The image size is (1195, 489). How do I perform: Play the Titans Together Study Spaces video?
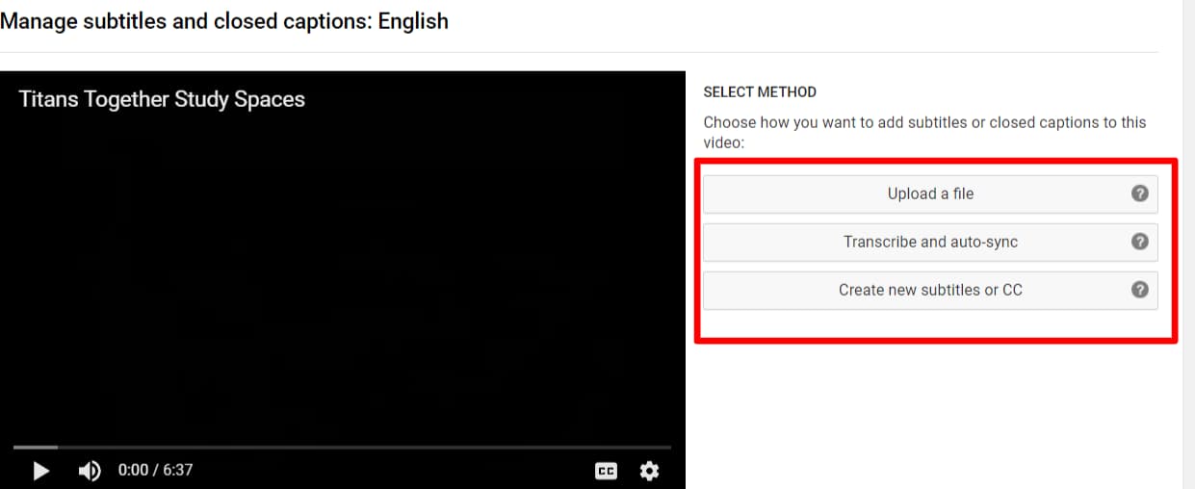(40, 471)
